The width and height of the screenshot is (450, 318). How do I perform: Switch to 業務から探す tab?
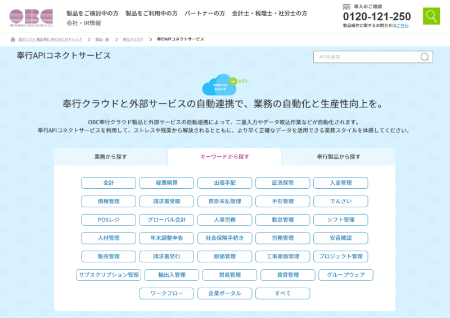(x=110, y=157)
